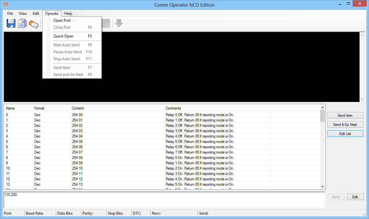369x219 pixels.
Task: Select row with content 254 06
Action: pyautogui.click(x=162, y=147)
